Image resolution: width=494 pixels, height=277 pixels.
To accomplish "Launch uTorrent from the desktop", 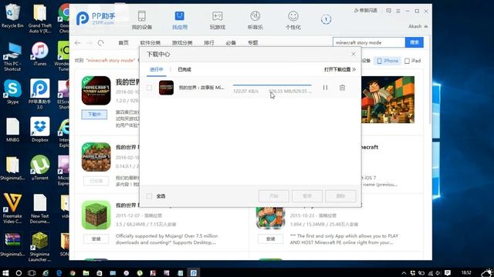I will click(40, 168).
